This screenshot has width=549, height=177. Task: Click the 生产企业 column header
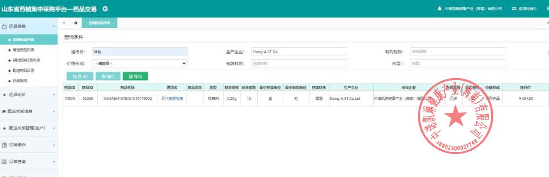click(x=351, y=87)
